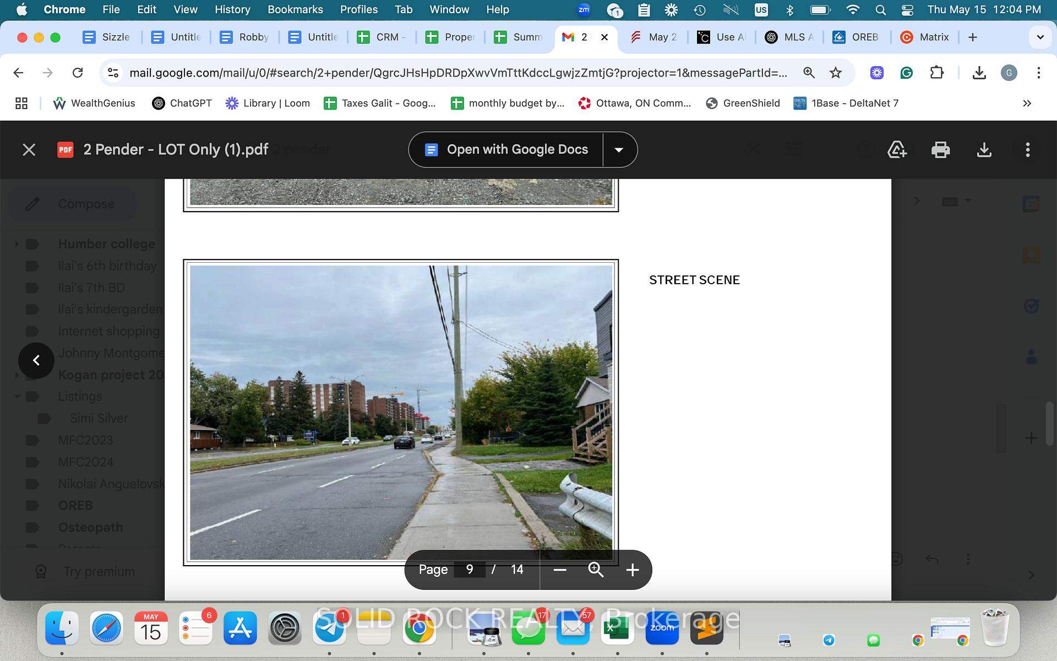Open the Extensions puzzle icon

(x=936, y=73)
